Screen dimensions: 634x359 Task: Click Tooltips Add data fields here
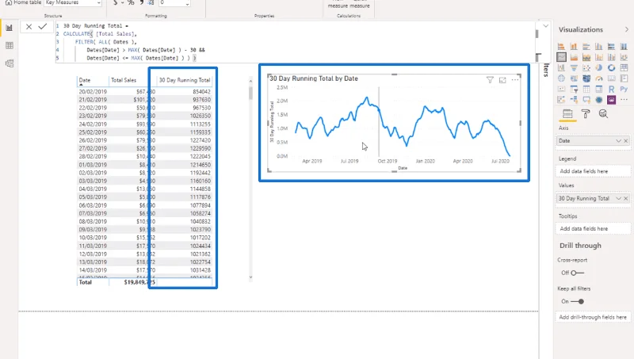[593, 229]
